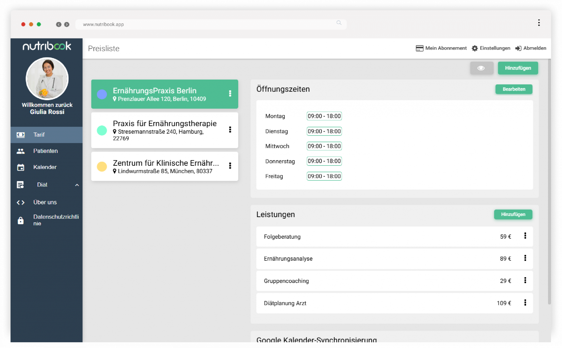Toggle the eye visibility button
The width and height of the screenshot is (562, 348).
pyautogui.click(x=481, y=68)
